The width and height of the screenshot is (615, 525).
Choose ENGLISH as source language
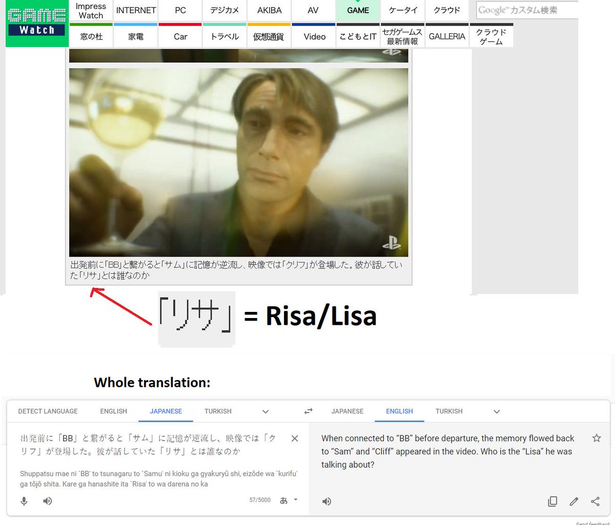pyautogui.click(x=114, y=411)
